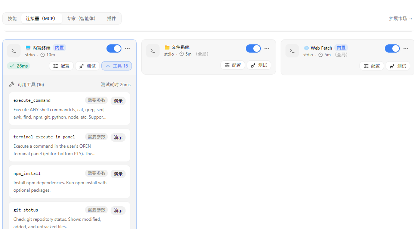This screenshot has height=229, width=414.
Task: Click the 文件系统 connector title
Action: click(180, 47)
